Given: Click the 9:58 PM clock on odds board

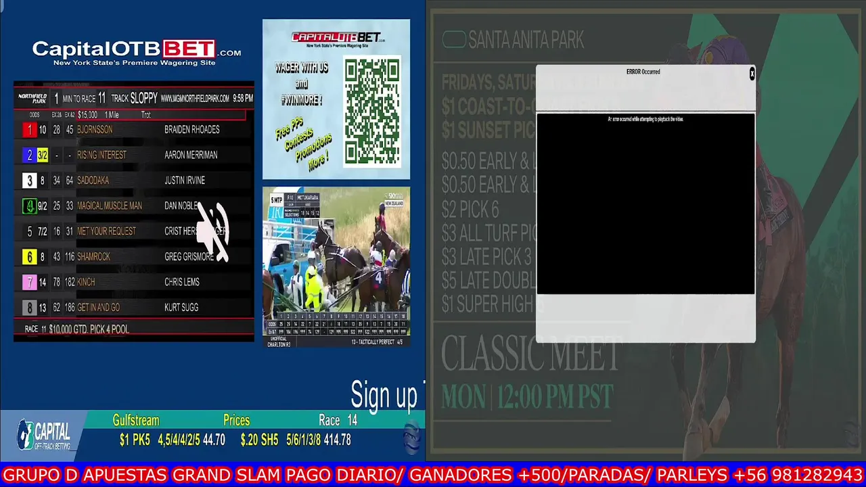Looking at the screenshot, I should pyautogui.click(x=243, y=99).
